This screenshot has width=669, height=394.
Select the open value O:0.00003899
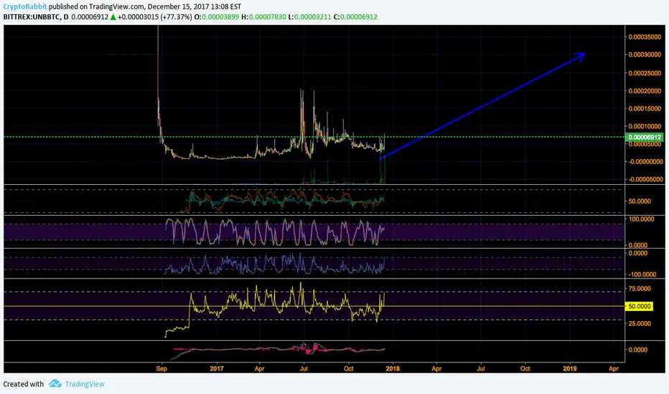pos(216,17)
